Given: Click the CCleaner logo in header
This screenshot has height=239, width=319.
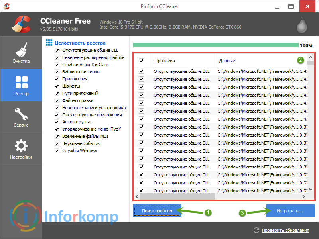Looking at the screenshot, I should pyautogui.click(x=21, y=24).
